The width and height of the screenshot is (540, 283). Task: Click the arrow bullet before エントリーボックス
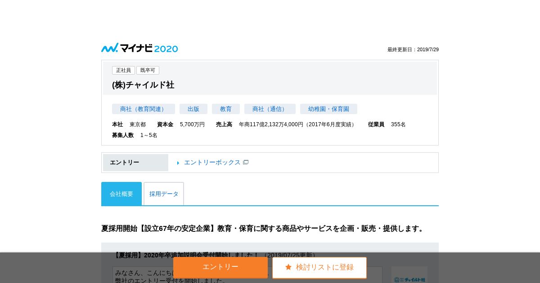(178, 163)
